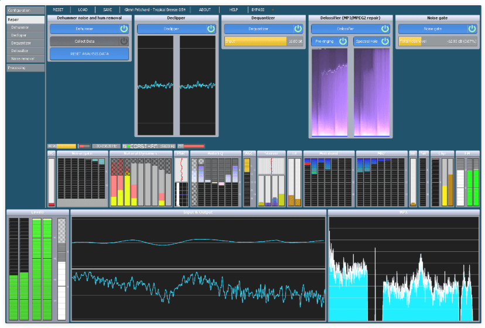The width and height of the screenshot is (485, 328).
Task: Open the SB meter panel header
Action: coord(423,153)
